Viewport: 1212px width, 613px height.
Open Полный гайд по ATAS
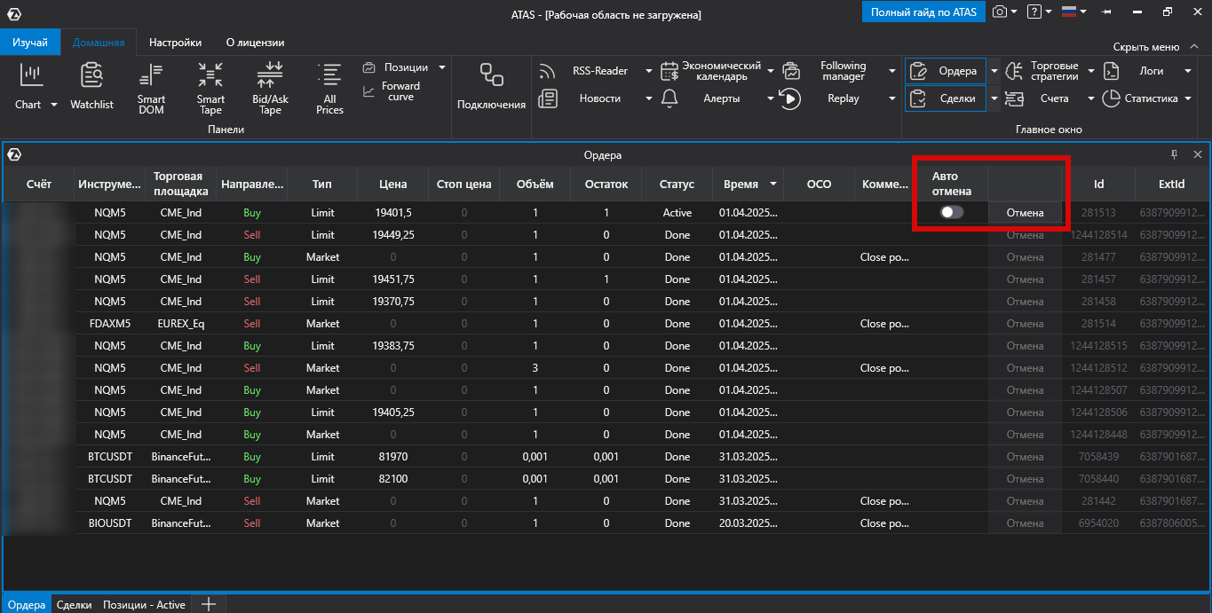click(923, 12)
